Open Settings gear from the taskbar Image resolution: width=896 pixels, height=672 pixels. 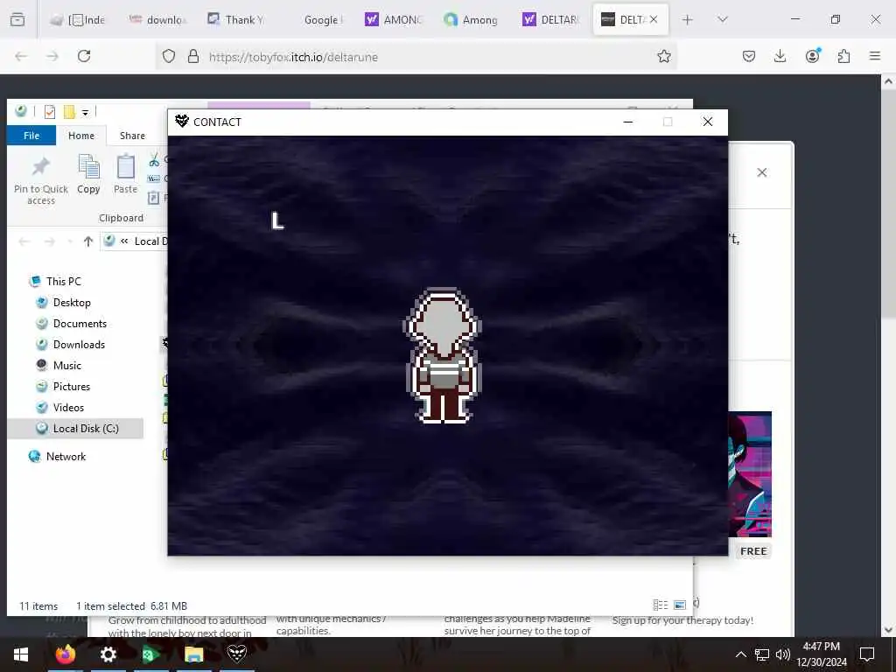coord(108,654)
